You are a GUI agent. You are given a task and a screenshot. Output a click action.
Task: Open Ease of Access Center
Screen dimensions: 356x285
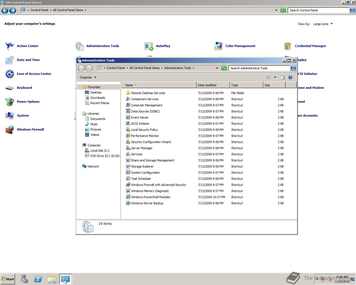[x=28, y=74]
